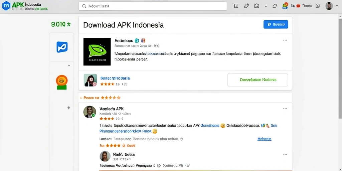Click the blue button beside Download APK Indonesia
Image resolution: width=342 pixels, height=171 pixels.
pos(276,24)
